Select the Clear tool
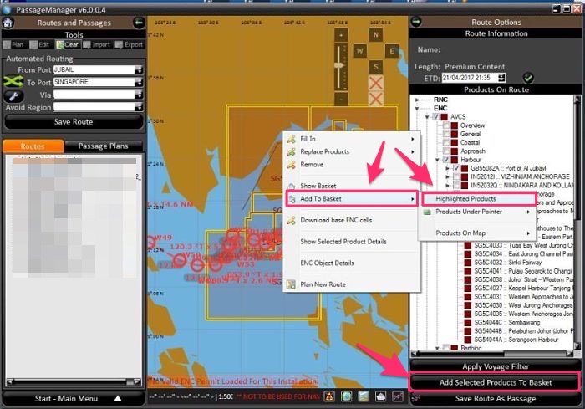585x409 pixels. tap(65, 44)
